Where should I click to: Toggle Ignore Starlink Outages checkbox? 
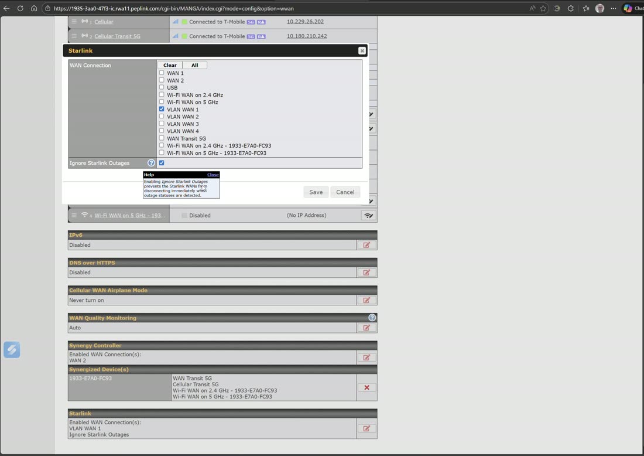tap(162, 163)
